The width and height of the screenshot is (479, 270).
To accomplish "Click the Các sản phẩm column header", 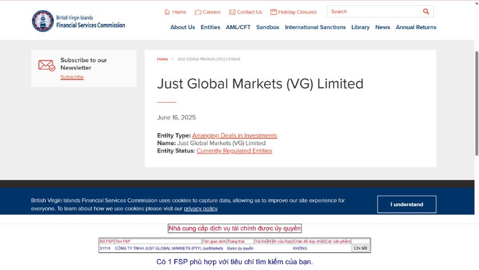I will 338,241.
